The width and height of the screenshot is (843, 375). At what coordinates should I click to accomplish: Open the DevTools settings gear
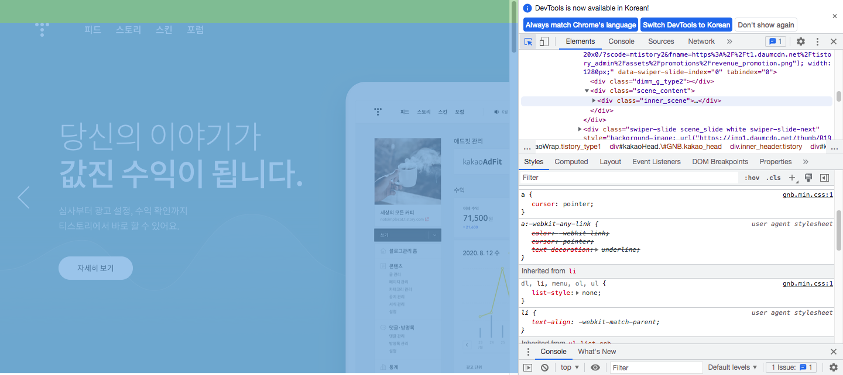pos(801,41)
